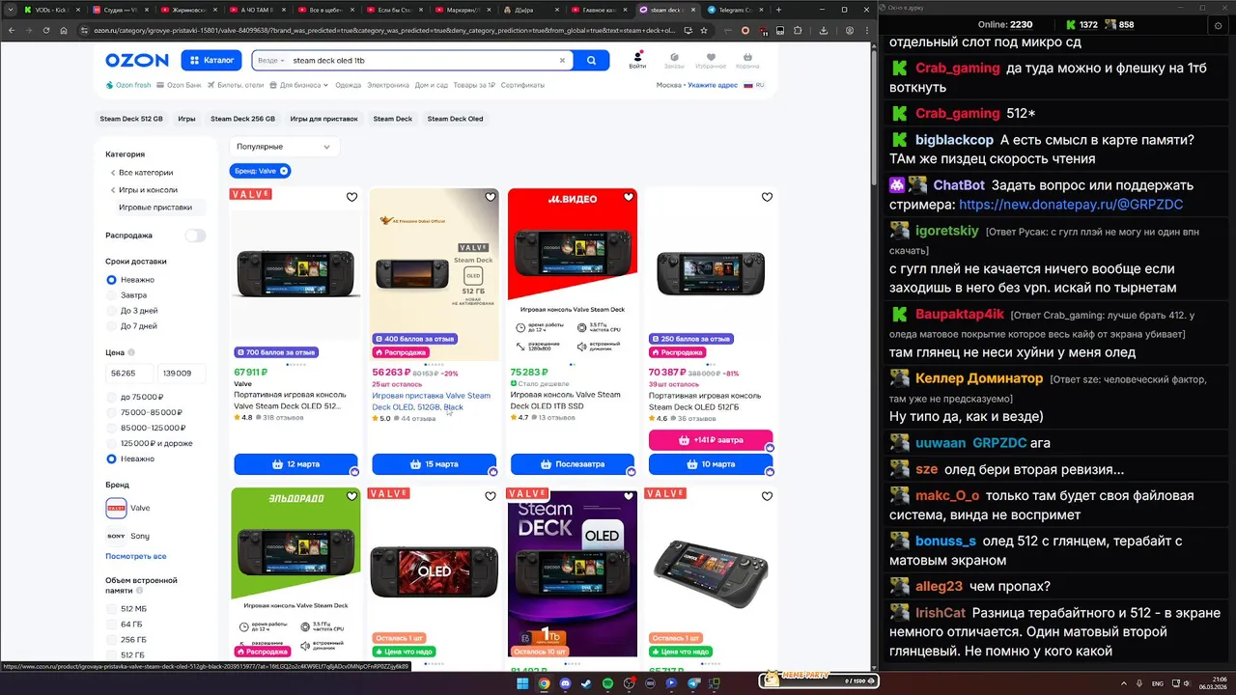Open the Заказы orders icon
Viewport: 1236px width, 695px height.
(674, 61)
